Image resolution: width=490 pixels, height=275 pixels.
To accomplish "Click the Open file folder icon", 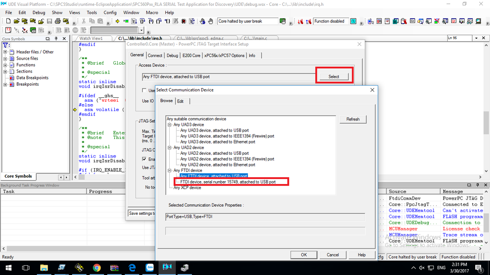I will (x=17, y=21).
